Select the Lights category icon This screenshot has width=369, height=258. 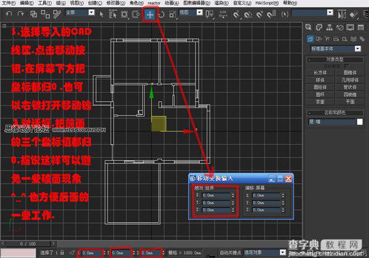pos(327,39)
